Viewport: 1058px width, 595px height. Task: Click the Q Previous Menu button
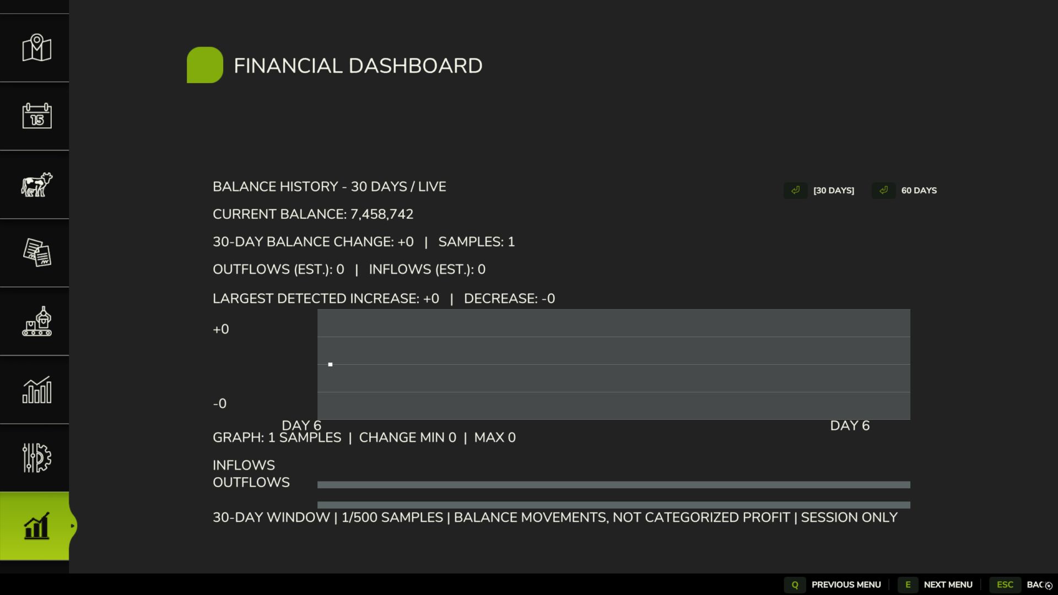pos(833,585)
